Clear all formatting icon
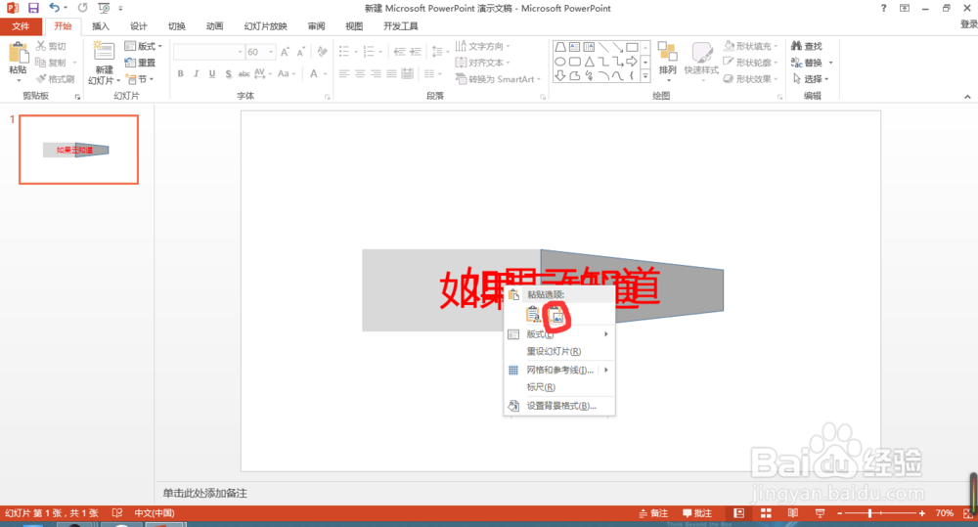 click(322, 52)
